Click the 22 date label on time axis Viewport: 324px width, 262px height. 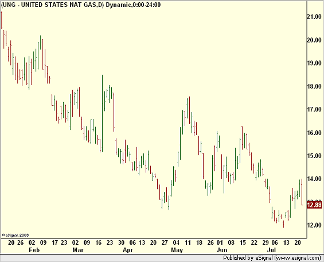pyautogui.click(x=254, y=242)
